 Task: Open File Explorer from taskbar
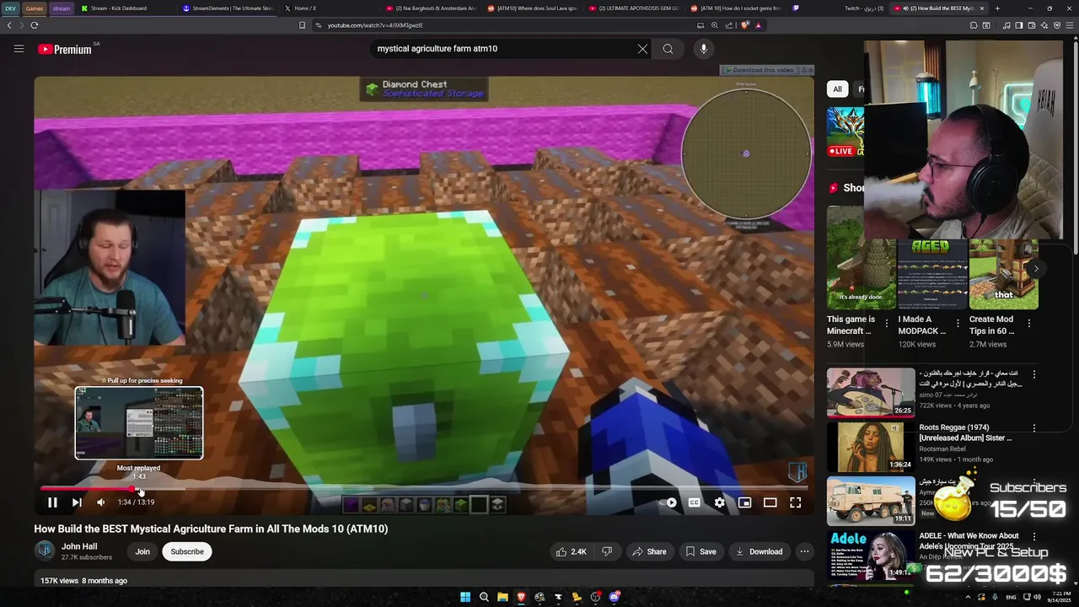pyautogui.click(x=502, y=597)
